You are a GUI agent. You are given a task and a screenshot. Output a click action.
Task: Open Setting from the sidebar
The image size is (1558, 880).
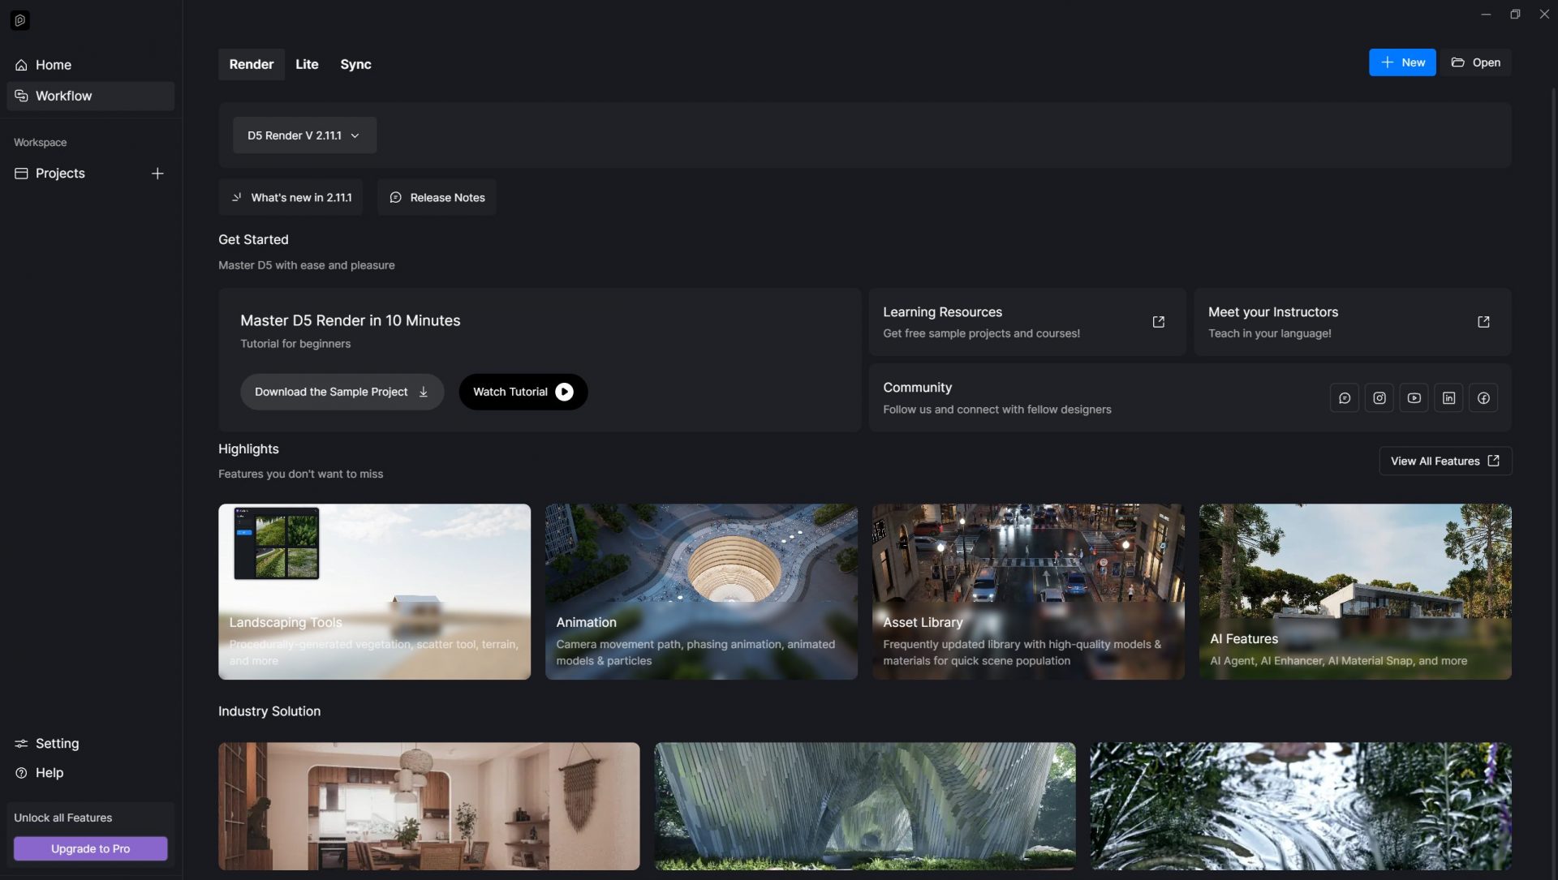[x=57, y=744]
